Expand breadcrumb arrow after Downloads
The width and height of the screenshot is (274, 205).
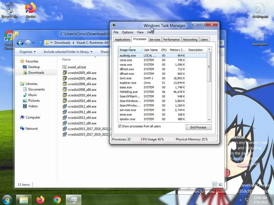point(73,43)
